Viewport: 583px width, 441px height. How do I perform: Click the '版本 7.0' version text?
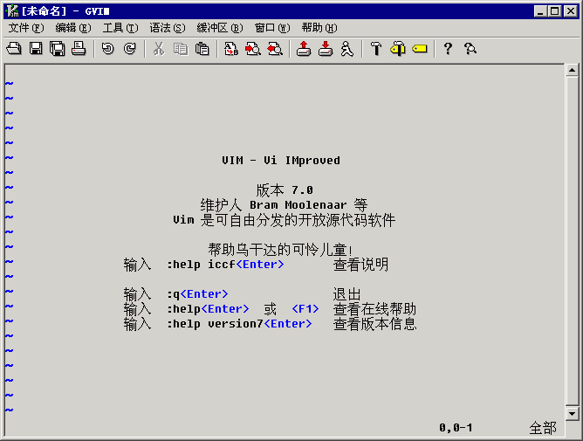(285, 190)
